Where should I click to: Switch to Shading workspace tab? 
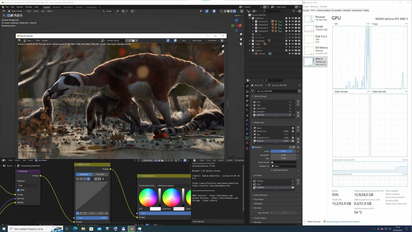click(79, 7)
